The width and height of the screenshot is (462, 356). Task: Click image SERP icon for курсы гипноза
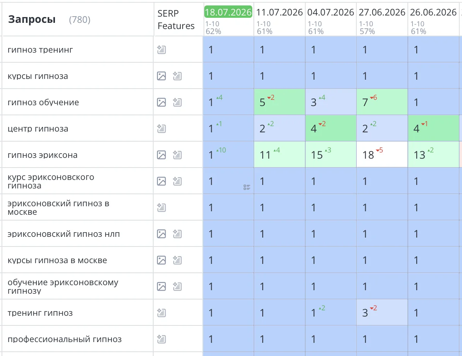pos(161,76)
